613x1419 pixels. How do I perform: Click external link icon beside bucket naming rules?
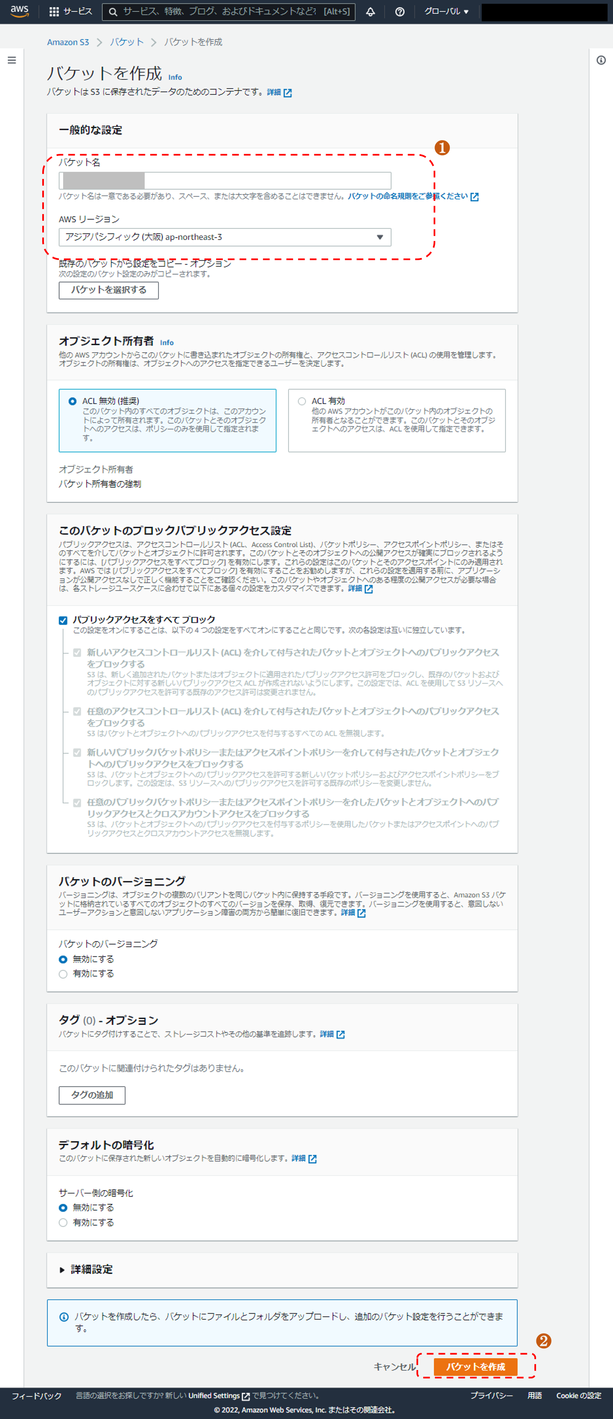(474, 197)
